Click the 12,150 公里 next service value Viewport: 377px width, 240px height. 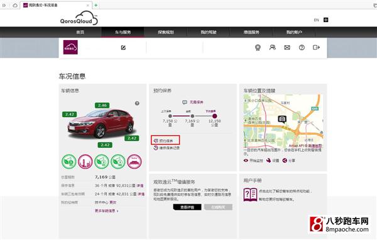click(x=214, y=123)
